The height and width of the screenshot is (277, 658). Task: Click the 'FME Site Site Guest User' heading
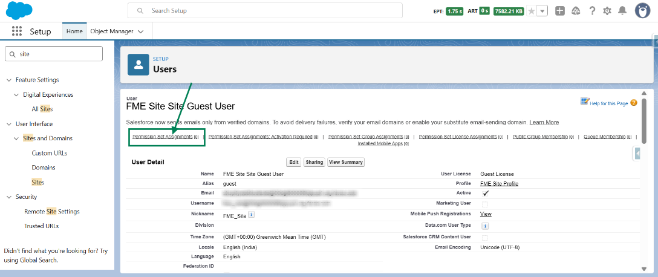180,106
